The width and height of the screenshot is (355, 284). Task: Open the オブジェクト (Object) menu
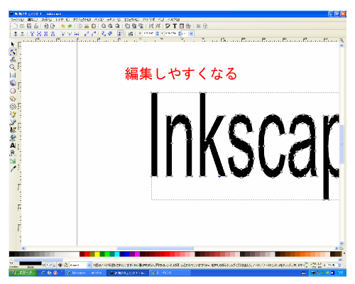pos(82,20)
